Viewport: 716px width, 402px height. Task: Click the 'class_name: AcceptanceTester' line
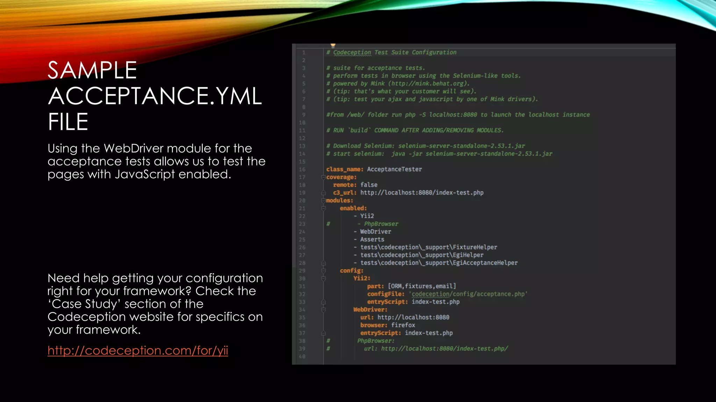374,169
